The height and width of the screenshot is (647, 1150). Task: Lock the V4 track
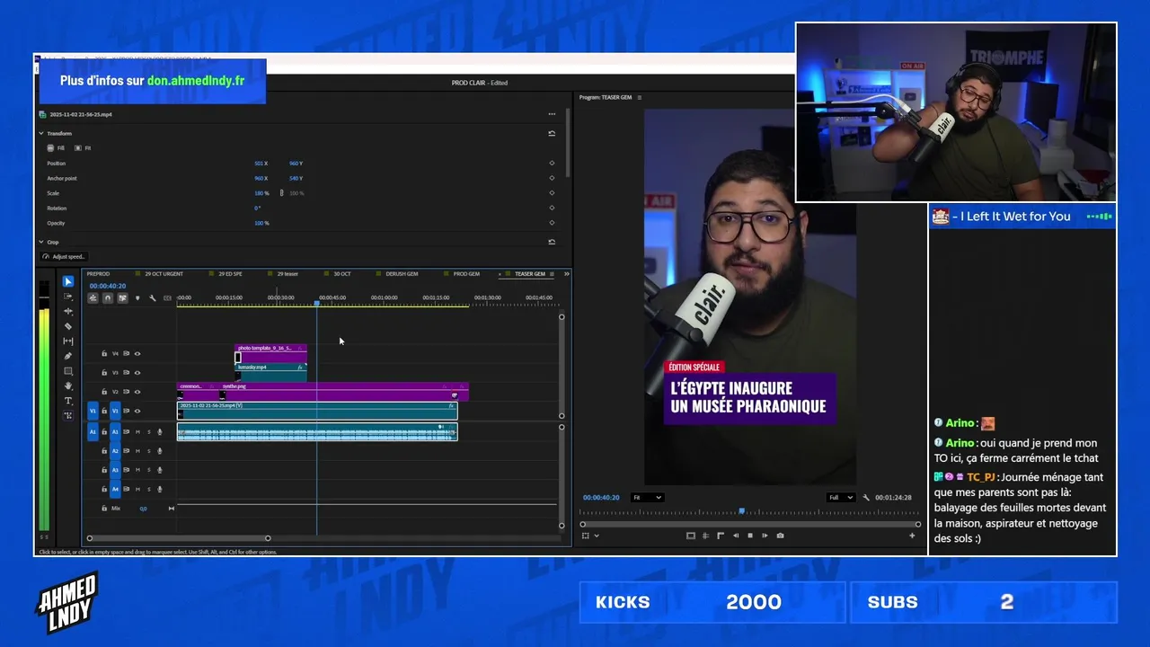coord(104,354)
